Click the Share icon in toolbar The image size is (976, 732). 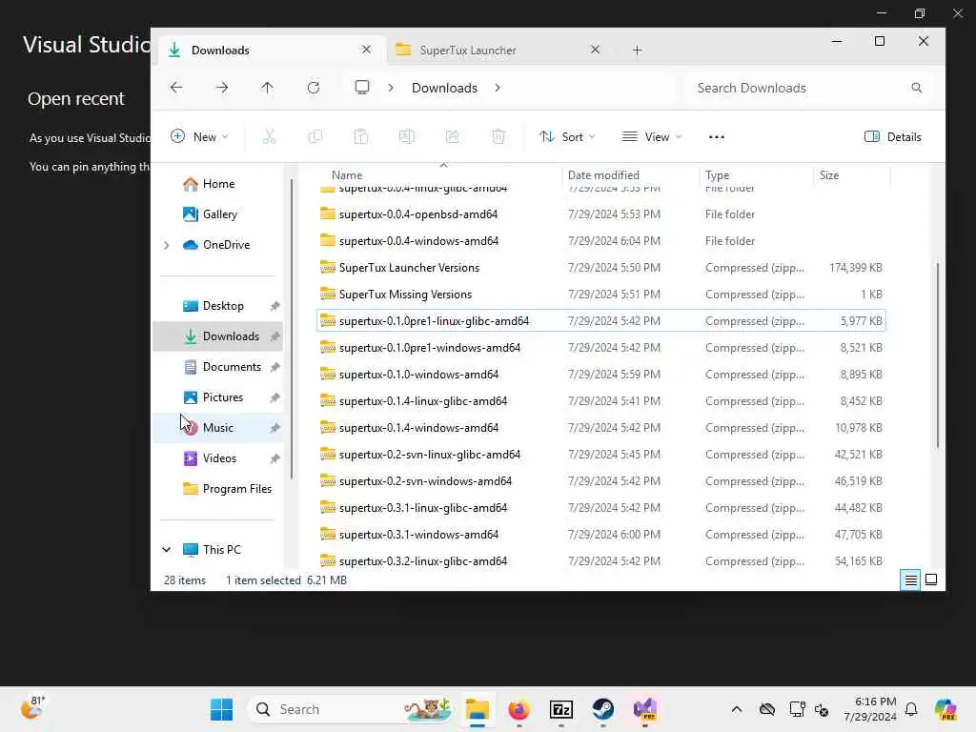click(x=453, y=137)
